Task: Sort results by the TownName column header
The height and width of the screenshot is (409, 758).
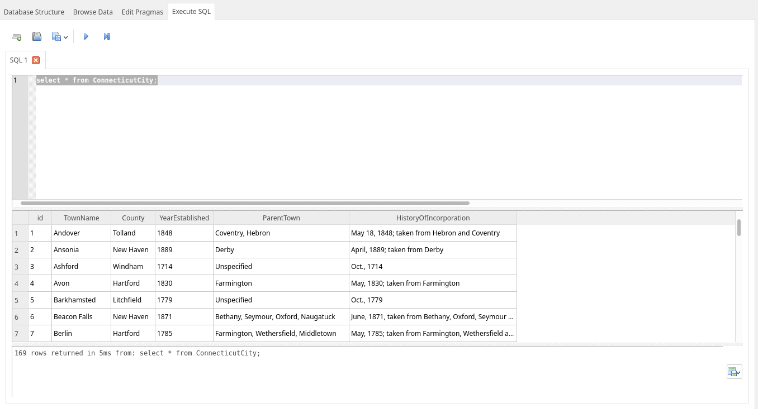Action: tap(81, 218)
